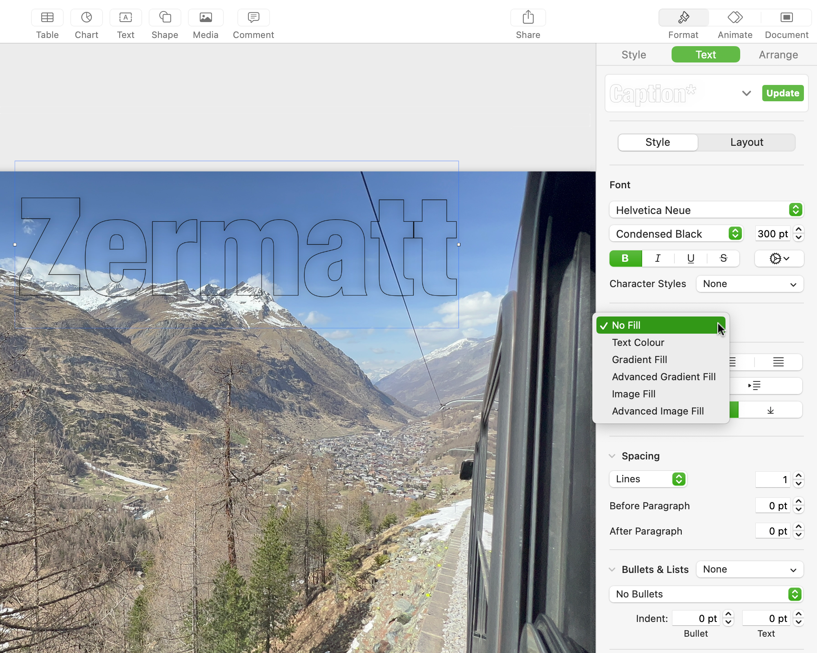Screen dimensions: 817x653
Task: Decrease After Paragraph spacing stepper
Action: 799,535
